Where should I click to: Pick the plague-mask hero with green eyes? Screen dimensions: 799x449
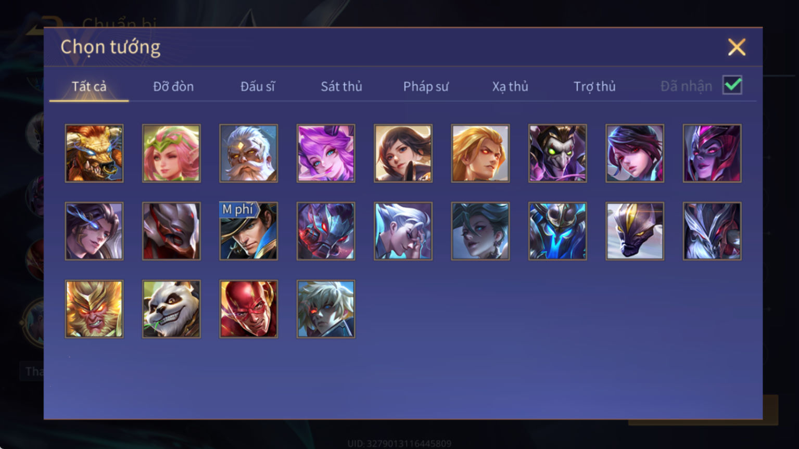557,153
